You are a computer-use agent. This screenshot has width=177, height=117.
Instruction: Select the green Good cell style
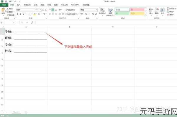[122, 14]
